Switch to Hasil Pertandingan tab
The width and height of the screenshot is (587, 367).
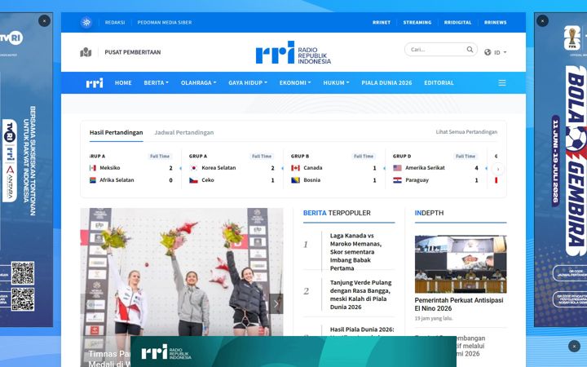tap(116, 133)
